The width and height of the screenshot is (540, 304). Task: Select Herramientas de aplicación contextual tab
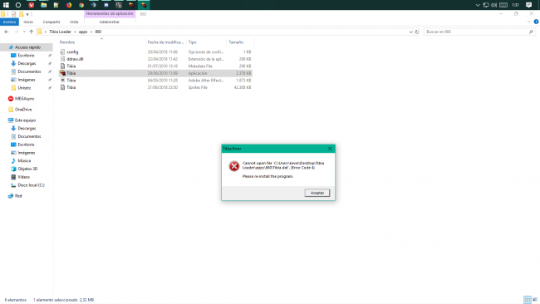click(x=110, y=13)
